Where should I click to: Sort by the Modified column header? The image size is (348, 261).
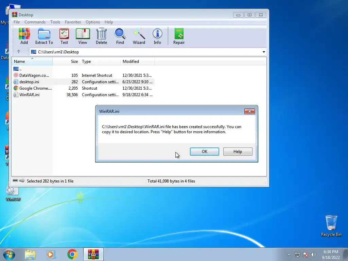(137, 62)
